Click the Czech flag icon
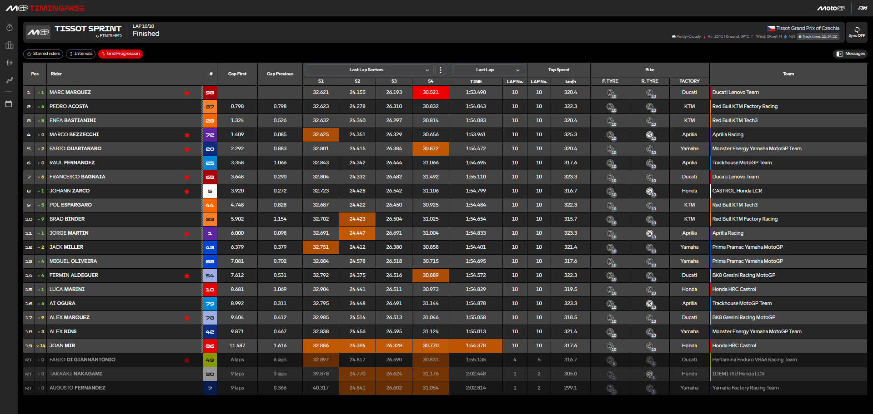This screenshot has height=414, width=873. (771, 28)
